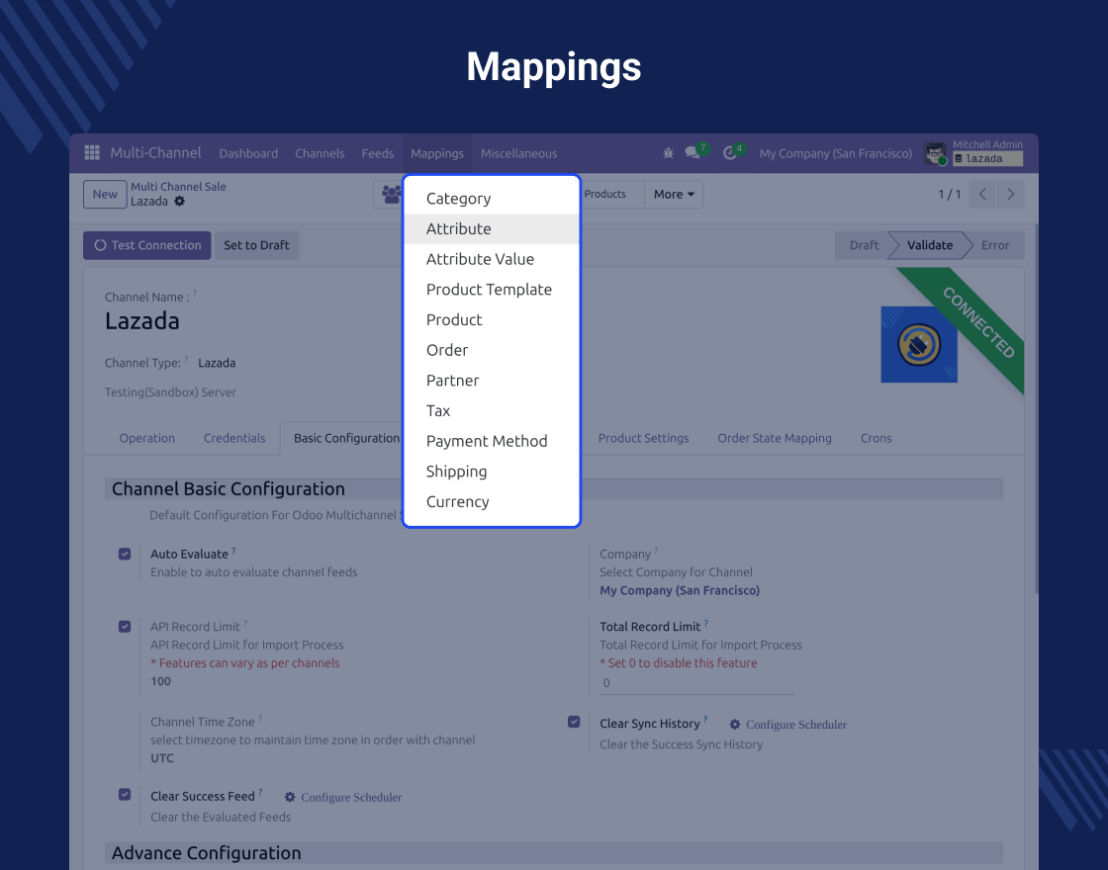Screen dimensions: 1108x870
Task: Open Currency mapping
Action: coord(492,502)
